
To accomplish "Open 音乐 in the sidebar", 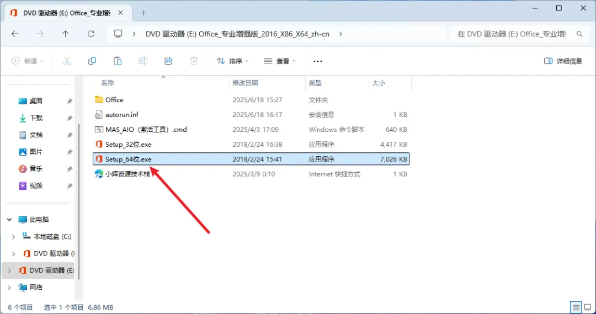I will tap(36, 168).
